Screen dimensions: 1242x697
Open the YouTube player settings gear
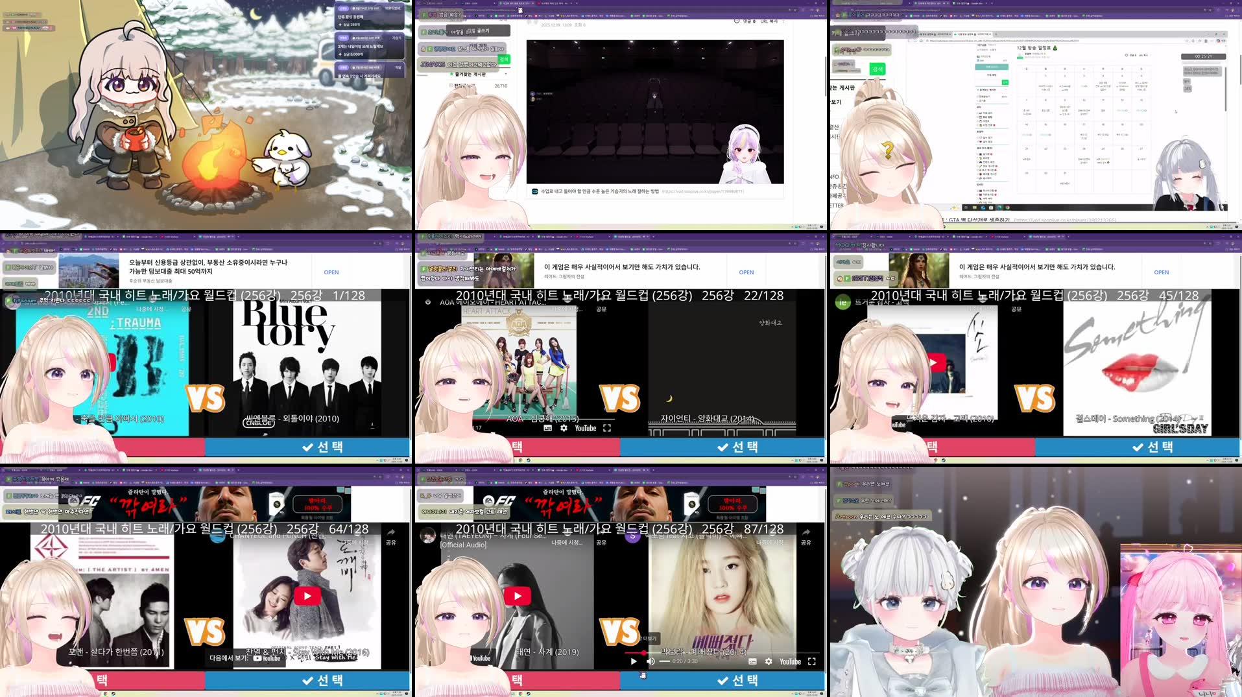pos(768,661)
